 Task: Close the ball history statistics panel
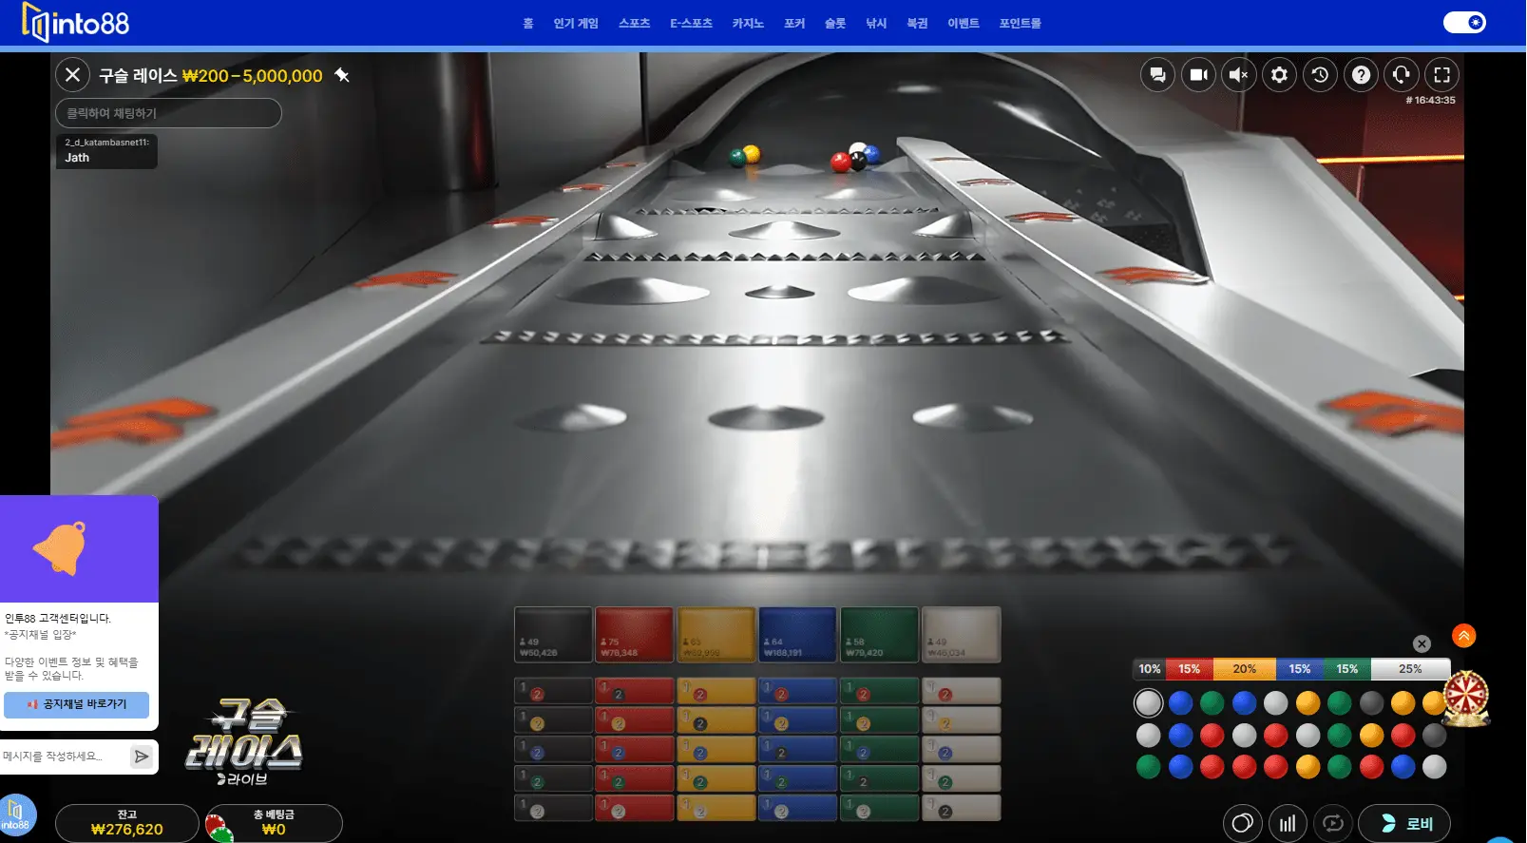tap(1422, 643)
